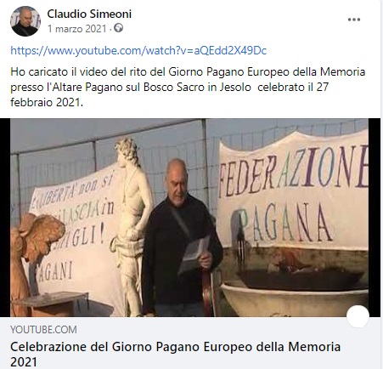Click the febbraio 2021 line of the post

pyautogui.click(x=47, y=102)
